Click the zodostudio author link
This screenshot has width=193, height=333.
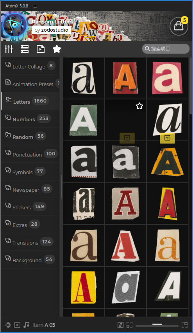55,30
